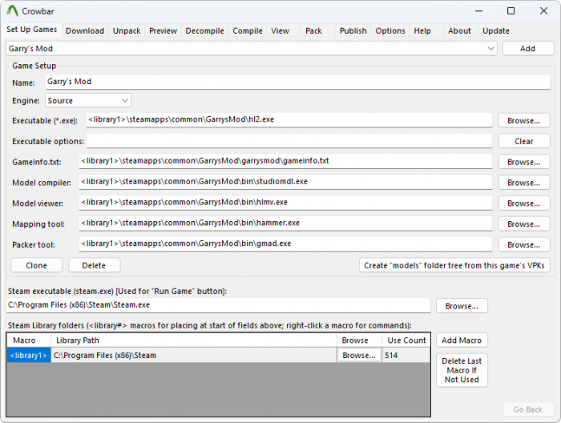Open the Options tab
The height and width of the screenshot is (423, 561).
(390, 31)
